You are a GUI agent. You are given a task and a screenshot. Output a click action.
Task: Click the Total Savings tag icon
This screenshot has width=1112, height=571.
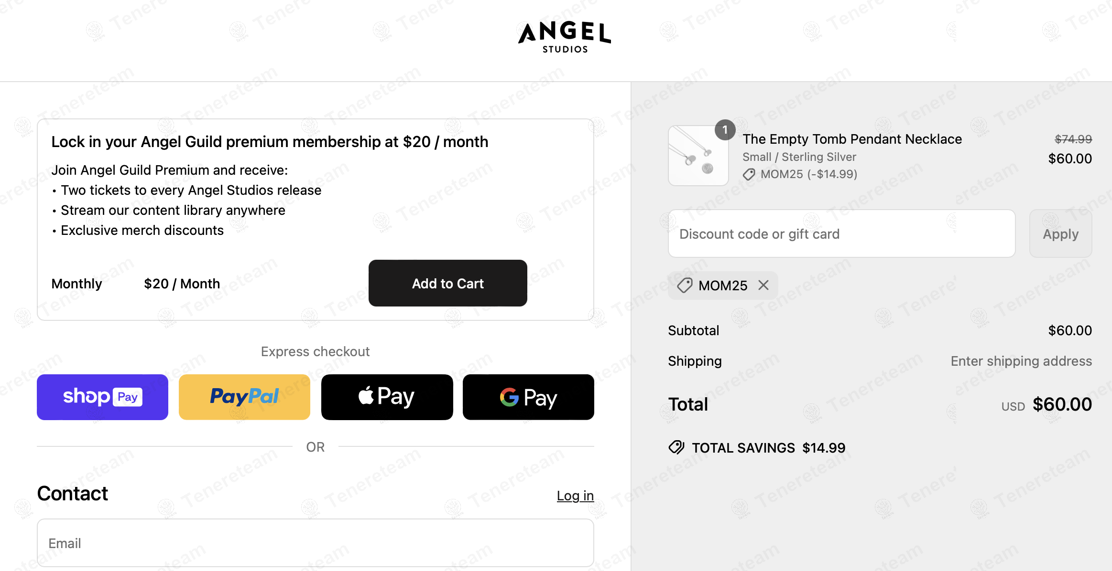[676, 447]
